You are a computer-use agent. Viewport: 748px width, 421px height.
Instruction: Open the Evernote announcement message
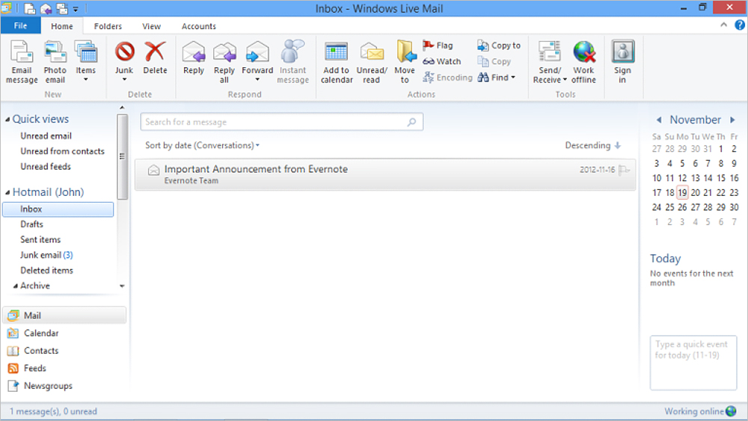[385, 174]
